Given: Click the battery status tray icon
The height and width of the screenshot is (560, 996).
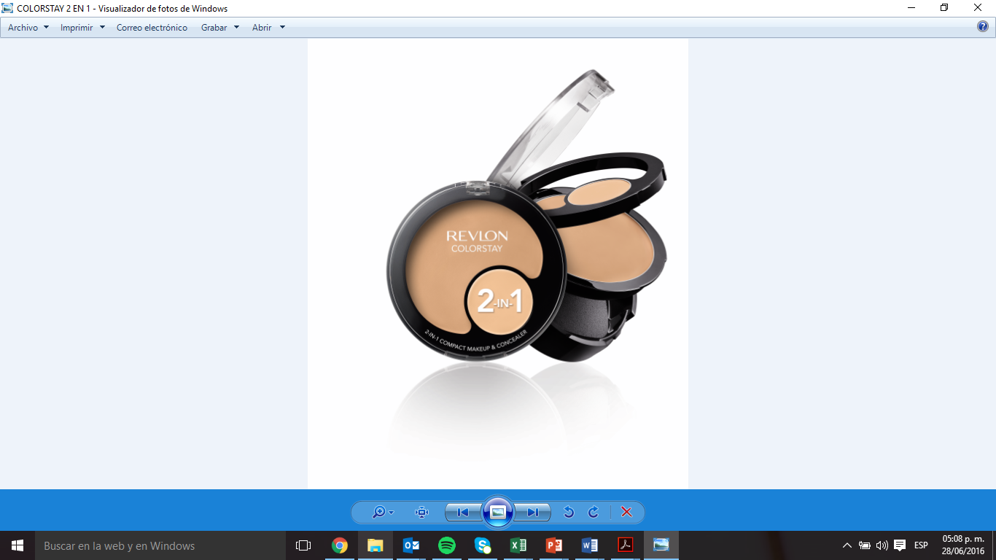Looking at the screenshot, I should pyautogui.click(x=865, y=545).
